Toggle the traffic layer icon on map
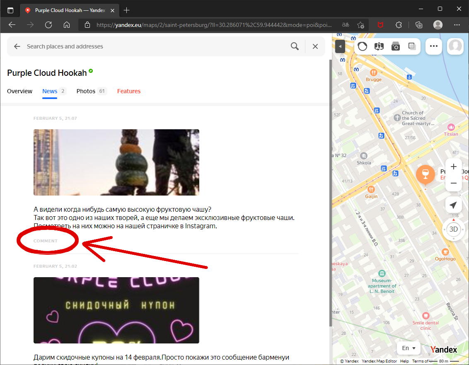The width and height of the screenshot is (469, 365). 362,46
